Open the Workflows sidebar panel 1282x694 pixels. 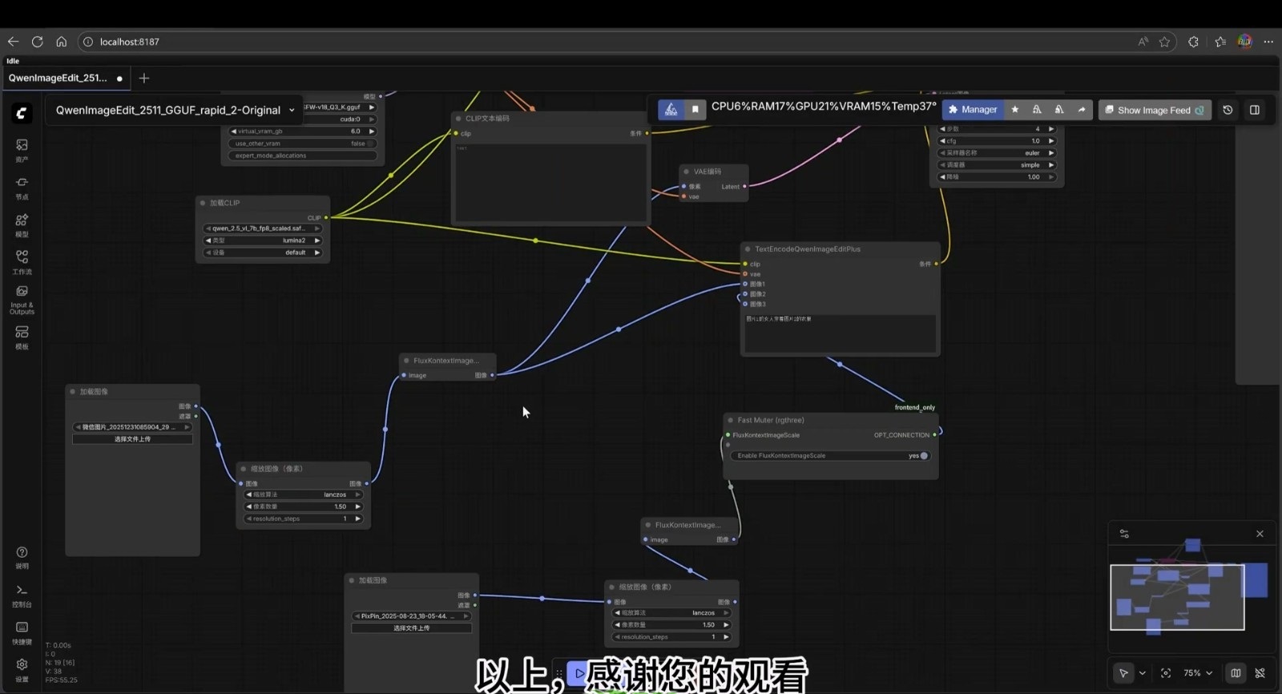[x=22, y=261]
